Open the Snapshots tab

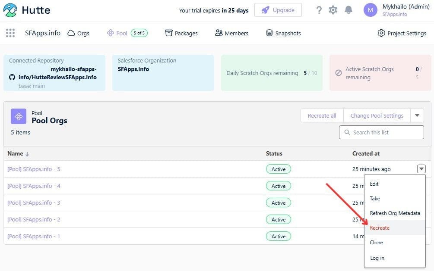point(283,33)
